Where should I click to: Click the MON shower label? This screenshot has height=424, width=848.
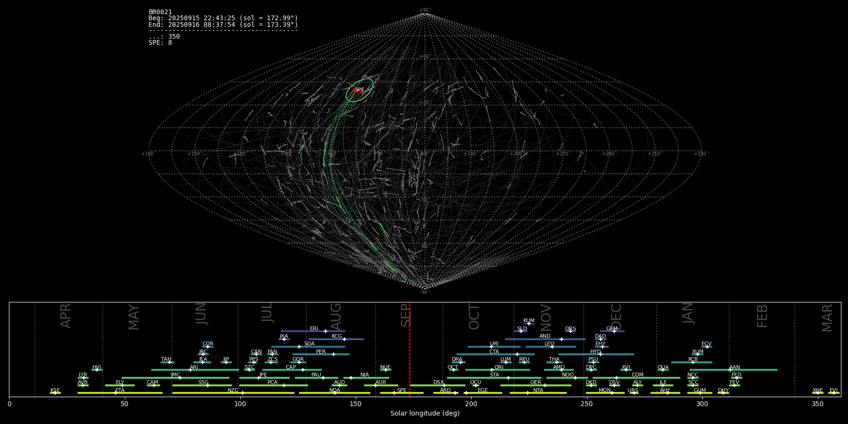(x=605, y=390)
